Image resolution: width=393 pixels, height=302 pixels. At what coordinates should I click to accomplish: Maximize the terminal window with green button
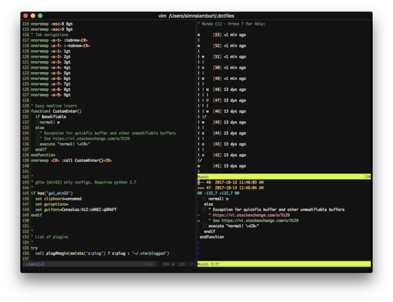40,16
